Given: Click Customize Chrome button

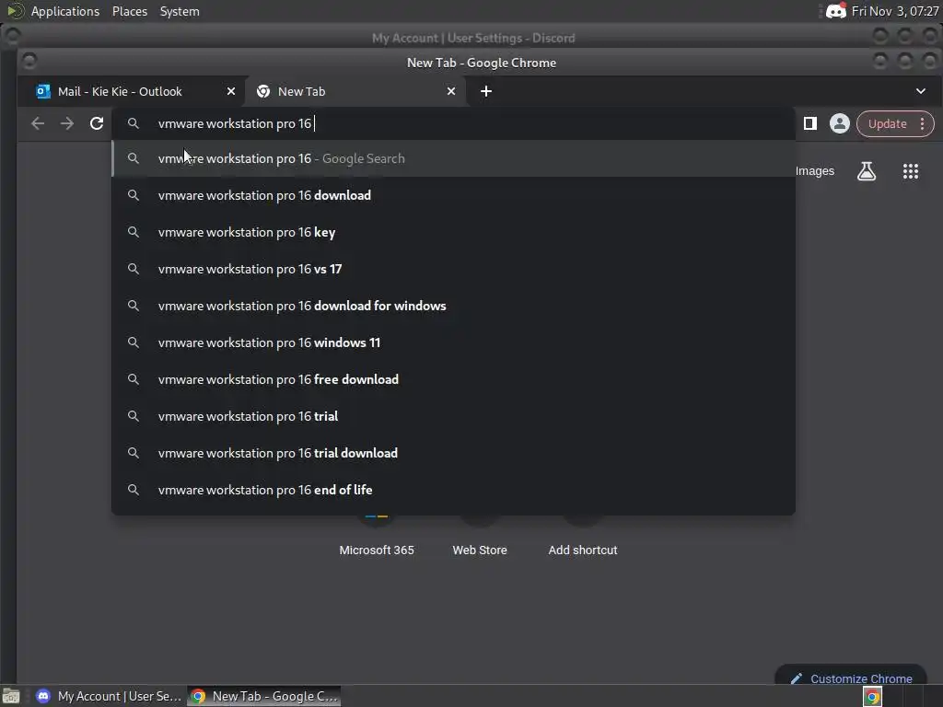Looking at the screenshot, I should tap(851, 678).
